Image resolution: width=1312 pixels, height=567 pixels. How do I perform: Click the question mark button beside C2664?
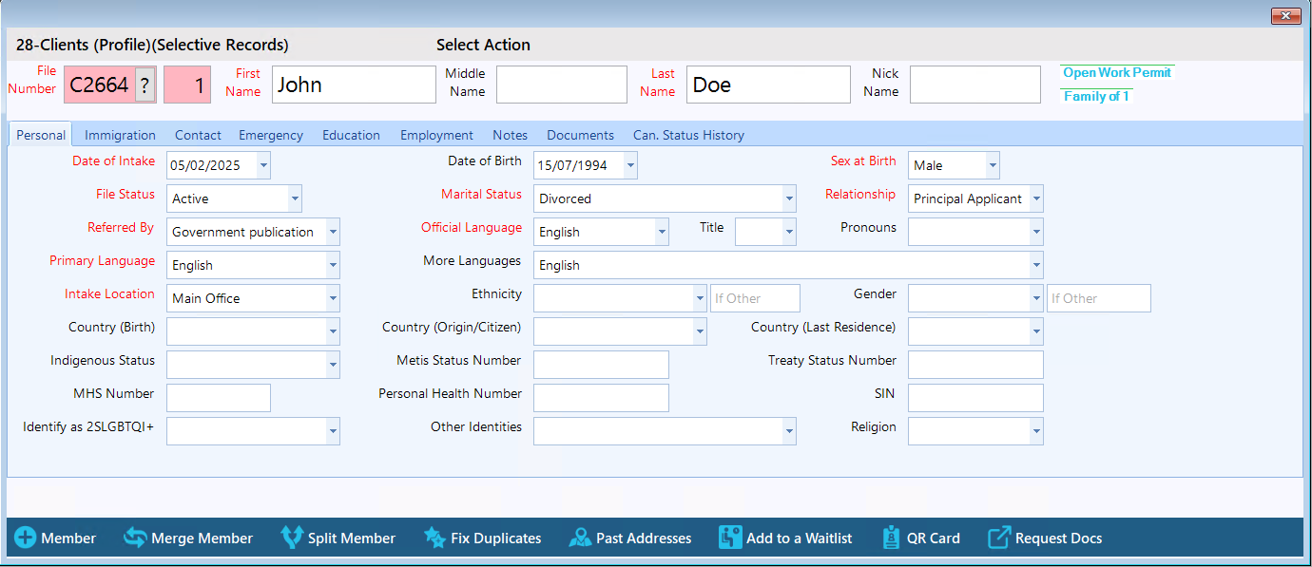tap(145, 85)
